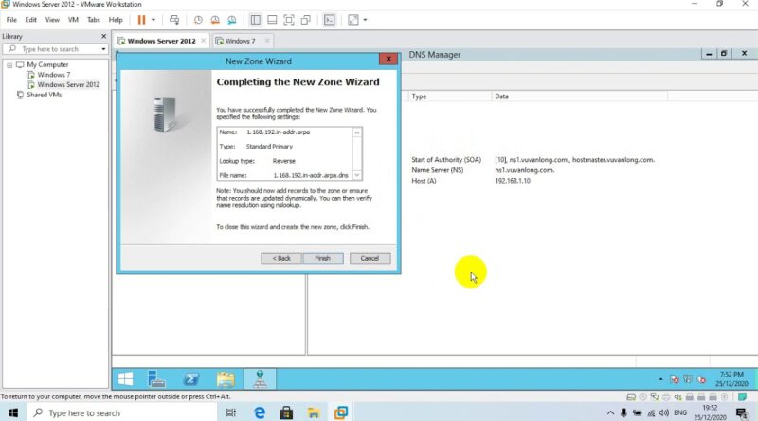Open the host Microsoft Edge taskbar icon
Viewport: 758px width, 421px height.
[x=260, y=412]
